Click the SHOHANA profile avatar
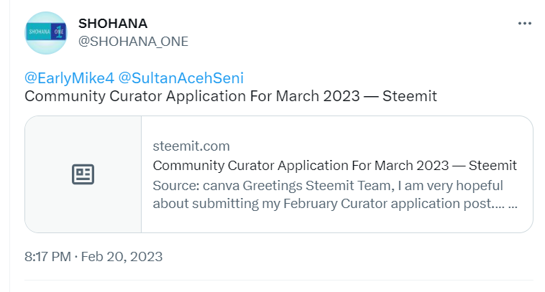The image size is (545, 292). [x=47, y=33]
